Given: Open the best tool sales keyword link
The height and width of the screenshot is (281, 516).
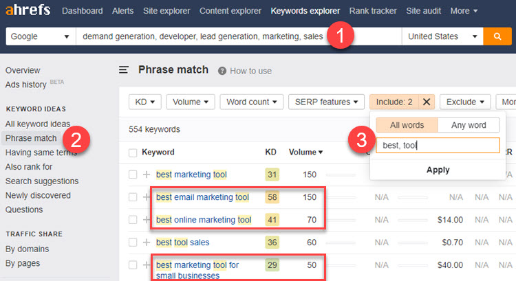Looking at the screenshot, I should (182, 243).
